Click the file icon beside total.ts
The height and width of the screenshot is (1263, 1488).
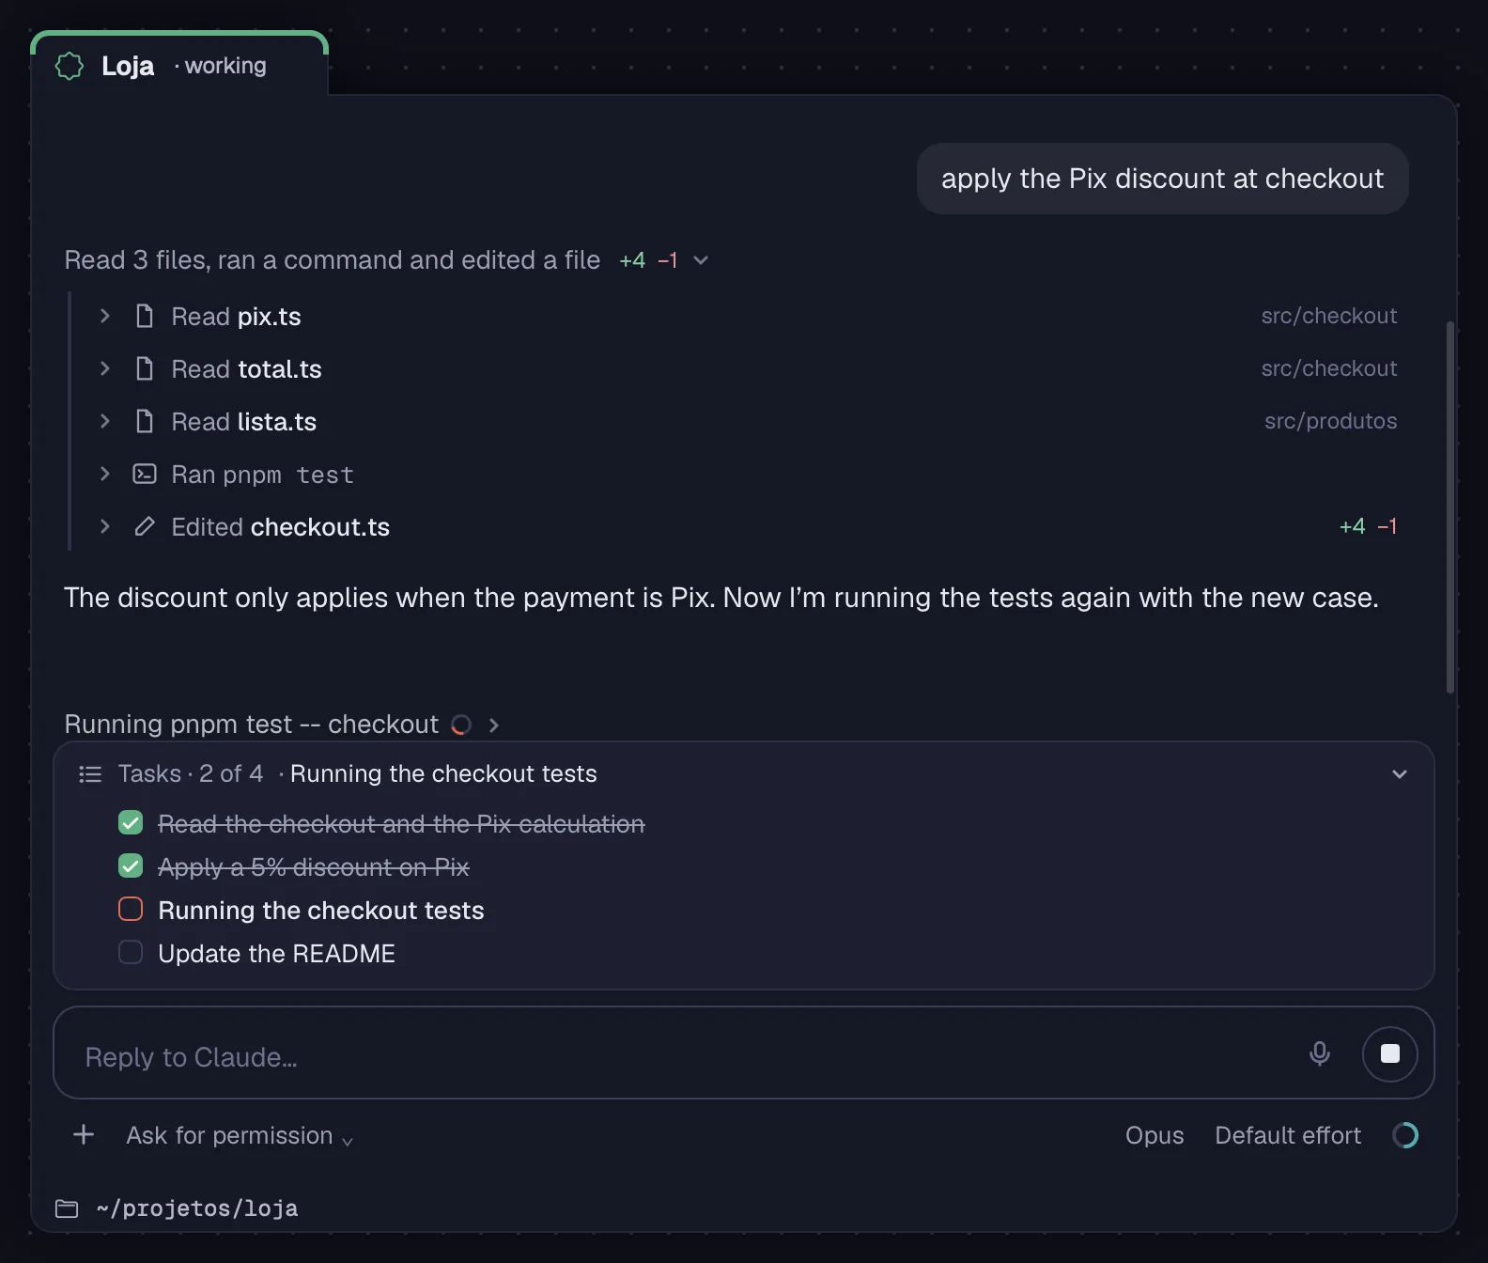pos(145,368)
